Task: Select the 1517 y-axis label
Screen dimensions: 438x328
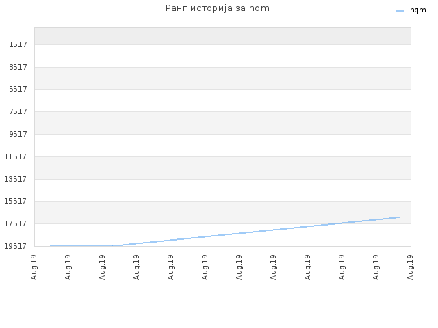Action: (18, 44)
